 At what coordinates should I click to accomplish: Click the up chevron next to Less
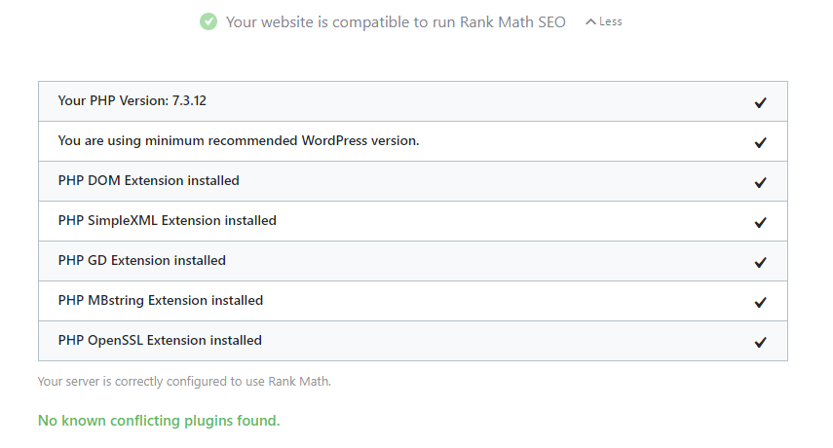tap(590, 21)
